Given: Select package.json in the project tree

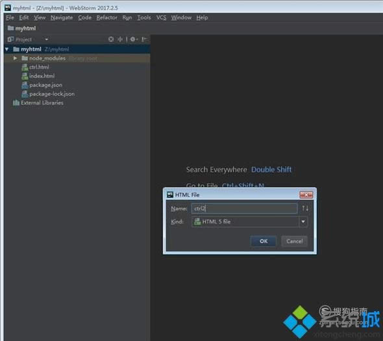Looking at the screenshot, I should [x=45, y=85].
